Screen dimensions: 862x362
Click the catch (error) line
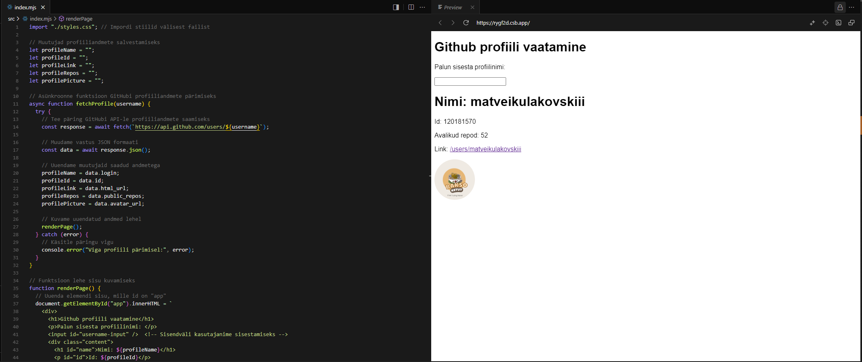click(x=62, y=234)
